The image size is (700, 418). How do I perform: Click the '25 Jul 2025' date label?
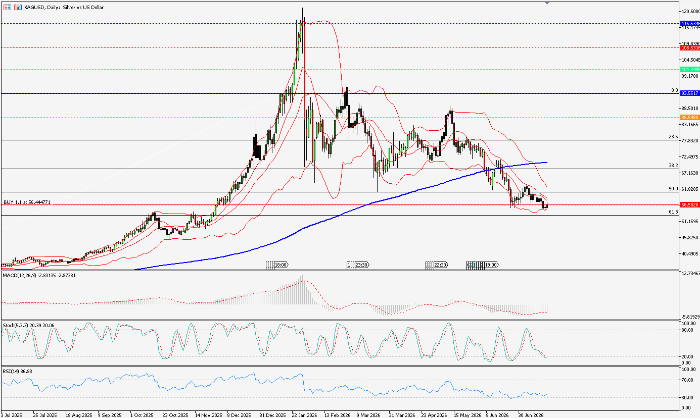(45, 414)
